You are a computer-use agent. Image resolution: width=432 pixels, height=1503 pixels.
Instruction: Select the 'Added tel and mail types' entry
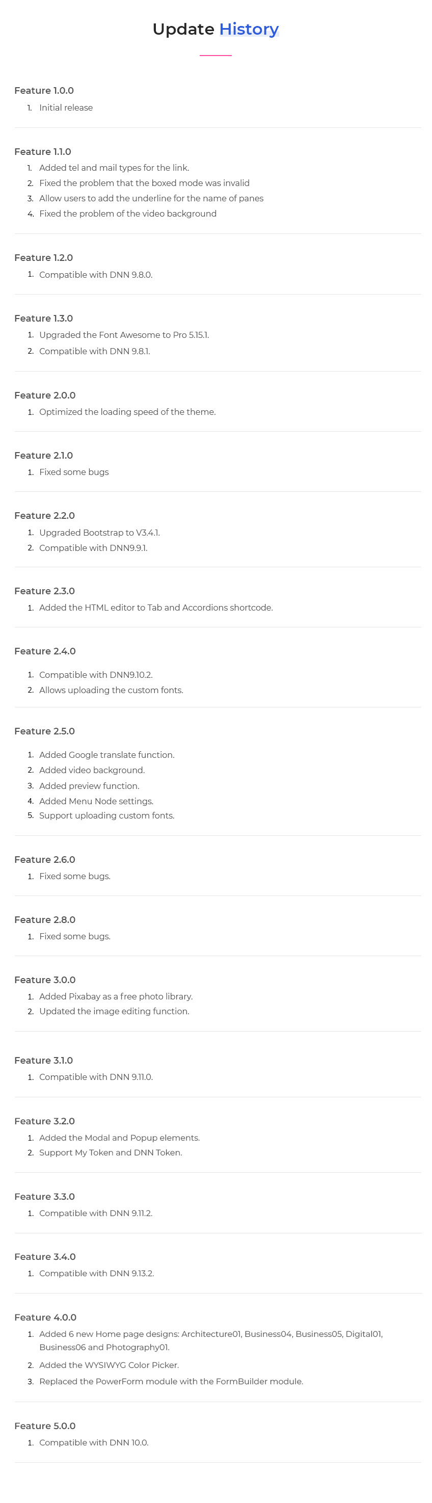pos(114,168)
